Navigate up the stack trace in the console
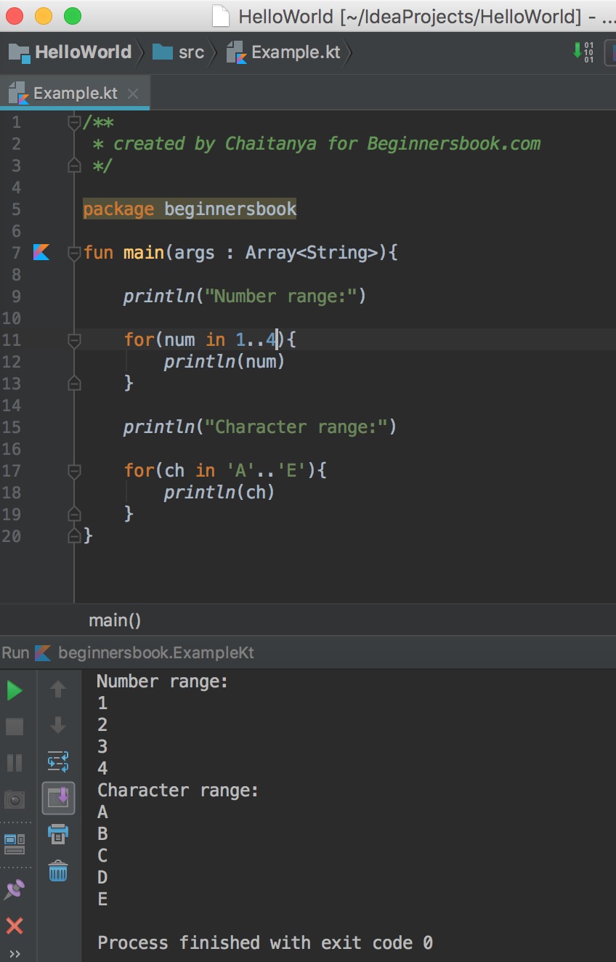This screenshot has width=616, height=962. (58, 690)
